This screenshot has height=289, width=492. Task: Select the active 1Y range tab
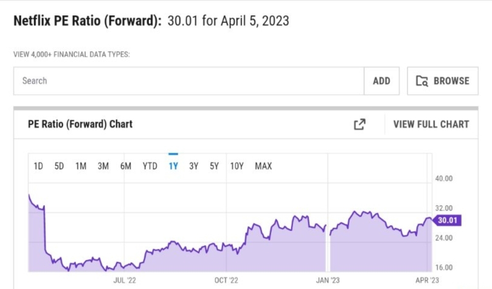(x=173, y=166)
